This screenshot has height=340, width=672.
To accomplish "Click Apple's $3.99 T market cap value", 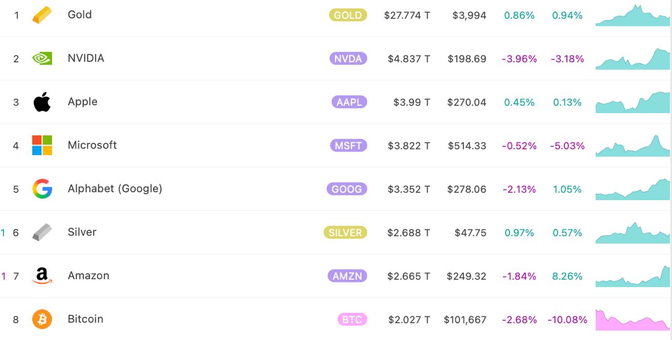I will pyautogui.click(x=412, y=103).
